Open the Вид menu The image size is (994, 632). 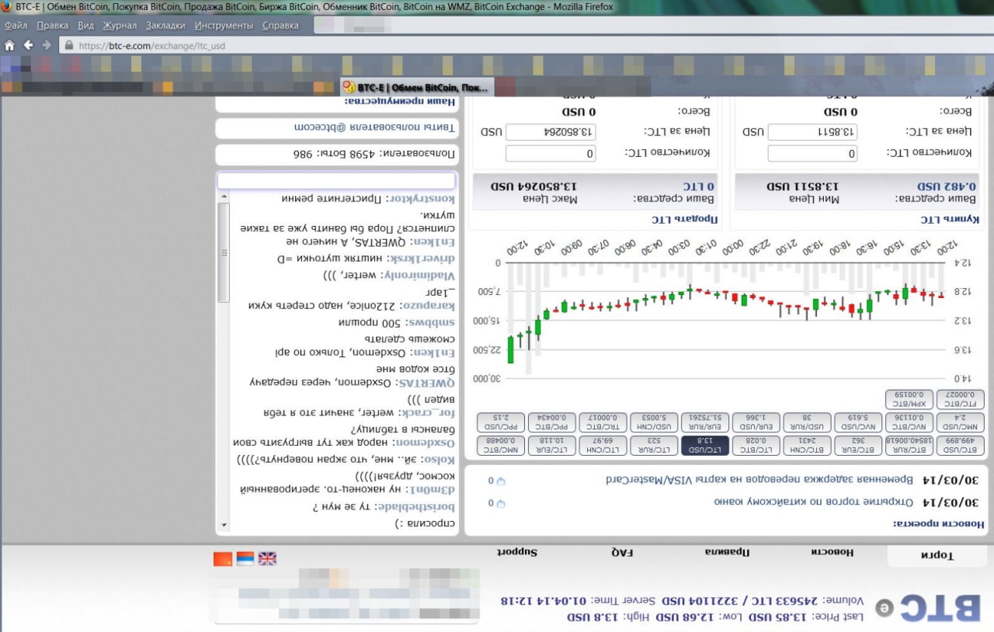point(85,25)
